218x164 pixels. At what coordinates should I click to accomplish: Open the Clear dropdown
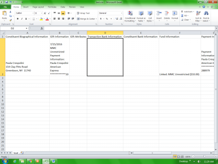[x=186, y=20]
